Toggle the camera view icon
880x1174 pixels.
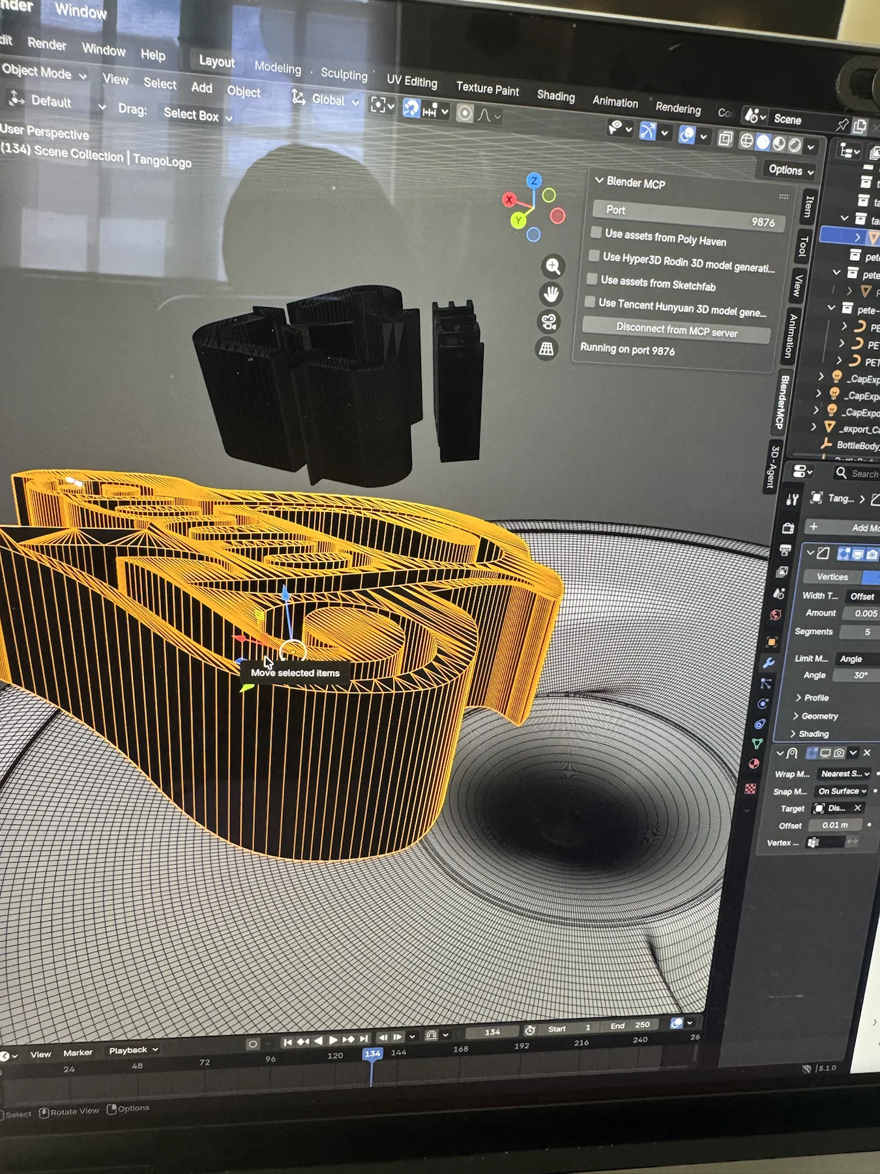point(548,322)
